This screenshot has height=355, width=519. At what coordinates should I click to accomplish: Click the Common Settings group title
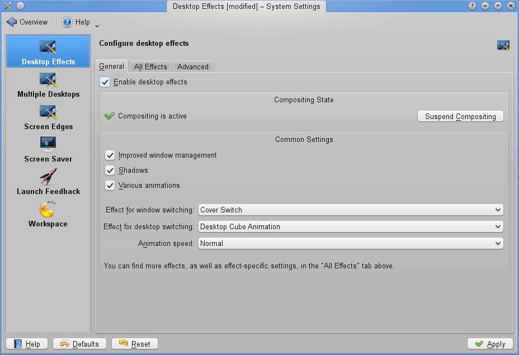(x=304, y=140)
